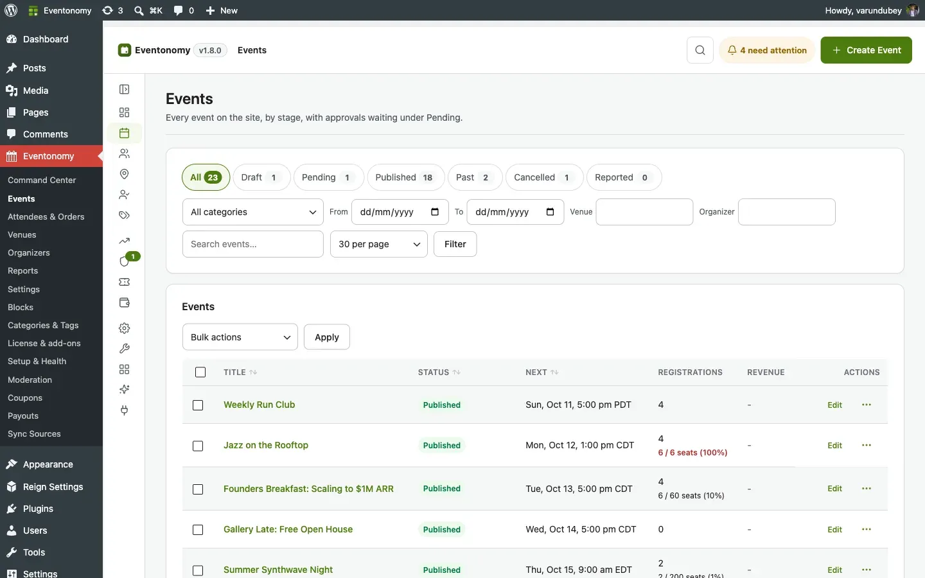Open the sparkle icon in the icon rail
The height and width of the screenshot is (578, 925).
[125, 390]
